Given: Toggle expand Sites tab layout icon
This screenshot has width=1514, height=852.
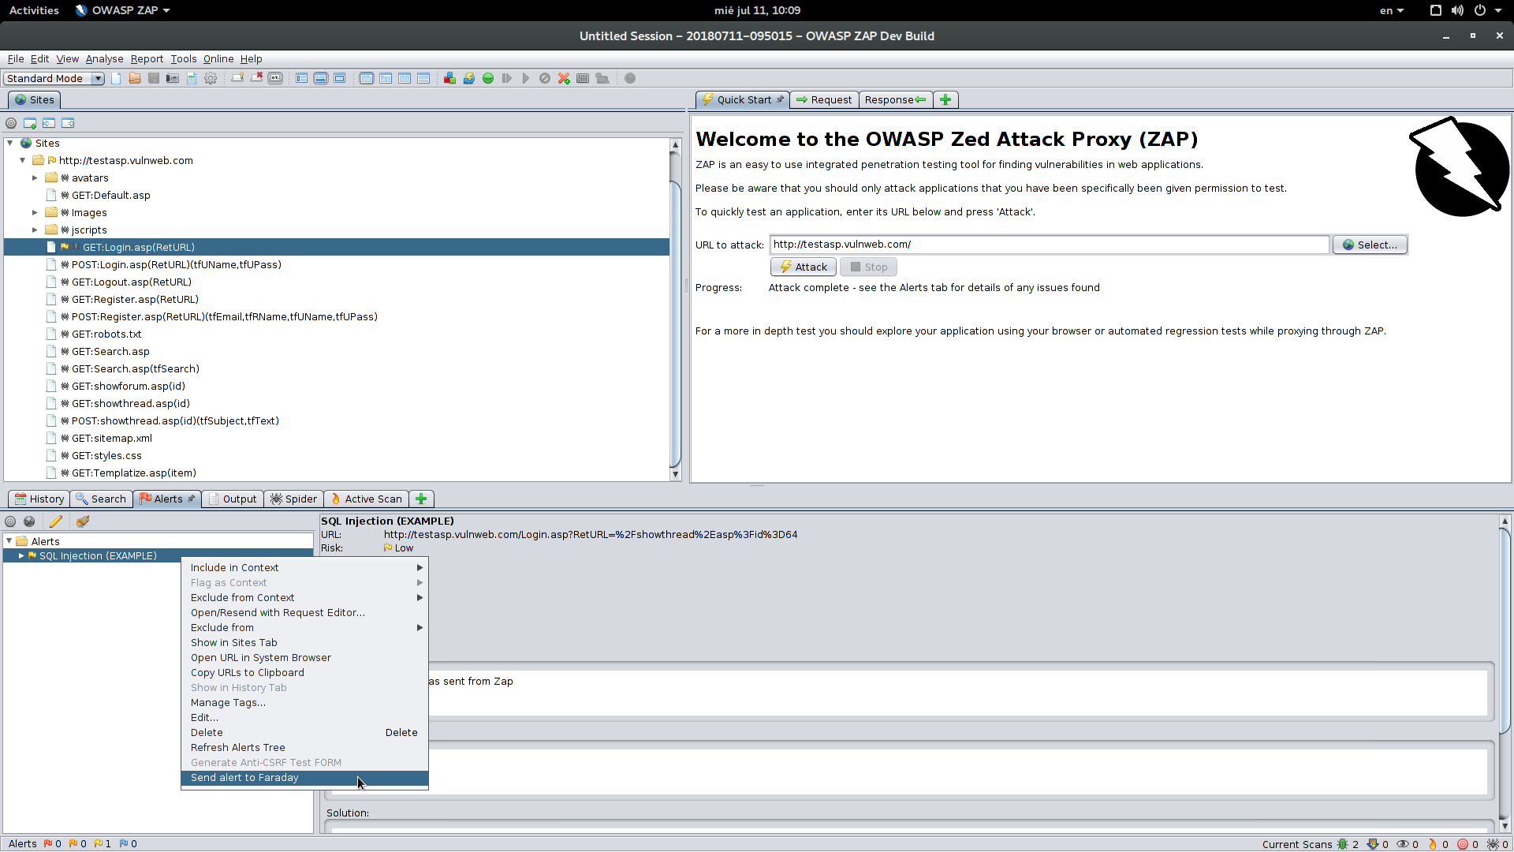Looking at the screenshot, I should 302,78.
